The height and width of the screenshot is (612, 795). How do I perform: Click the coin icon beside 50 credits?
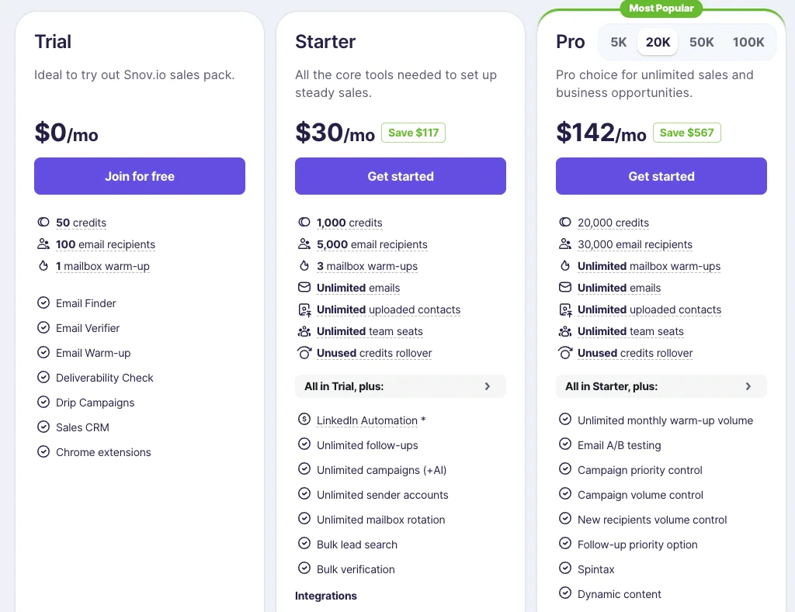(43, 222)
